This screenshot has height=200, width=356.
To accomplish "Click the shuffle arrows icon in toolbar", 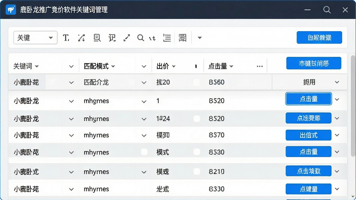I will click(81, 38).
